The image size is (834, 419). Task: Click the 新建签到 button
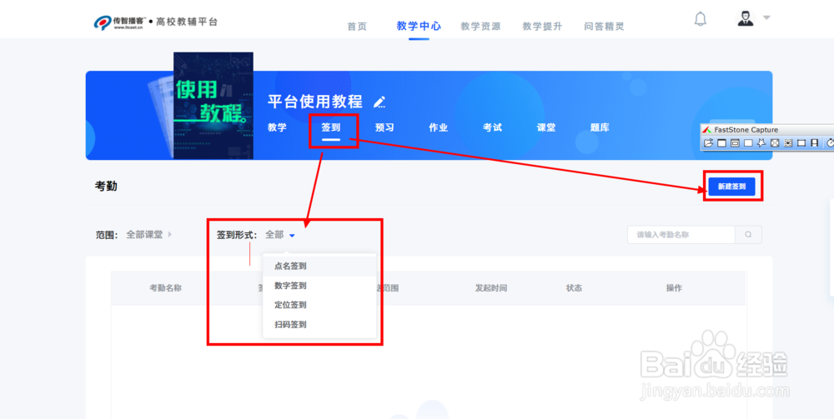732,187
